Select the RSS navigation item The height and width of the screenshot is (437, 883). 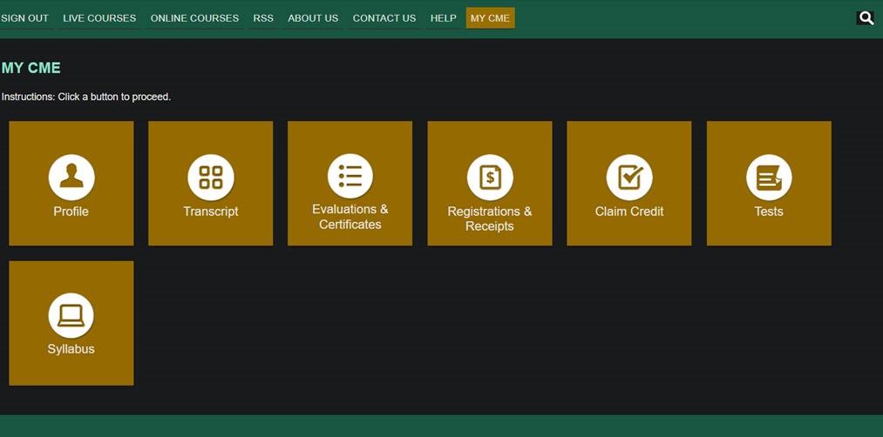pos(263,18)
